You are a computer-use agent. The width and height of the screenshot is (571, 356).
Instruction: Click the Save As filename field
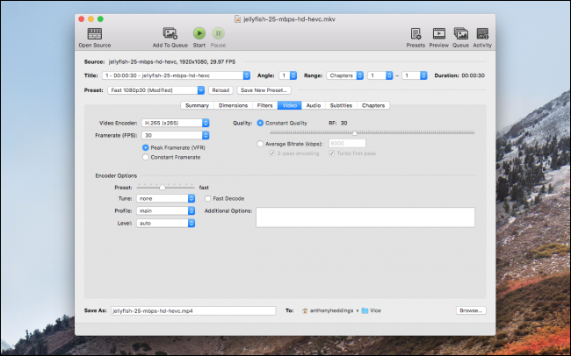click(x=192, y=310)
